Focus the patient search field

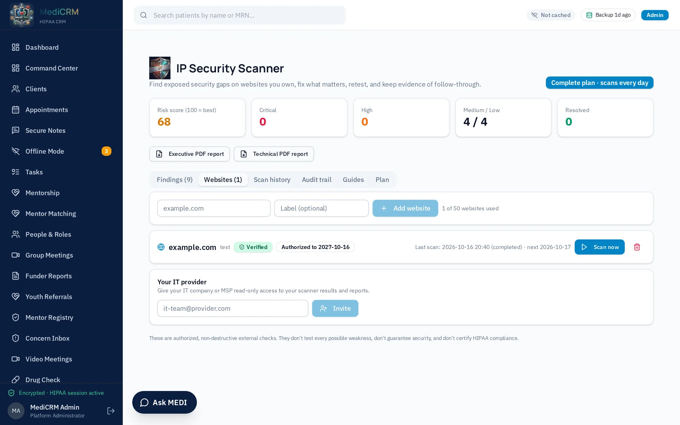[240, 15]
